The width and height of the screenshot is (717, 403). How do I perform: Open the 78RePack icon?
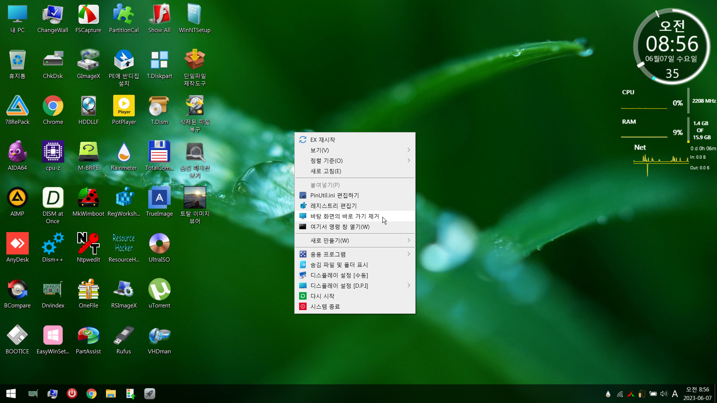(x=17, y=110)
